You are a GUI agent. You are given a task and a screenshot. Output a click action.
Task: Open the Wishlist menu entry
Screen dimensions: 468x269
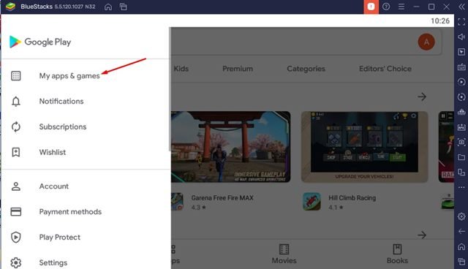tap(86, 152)
